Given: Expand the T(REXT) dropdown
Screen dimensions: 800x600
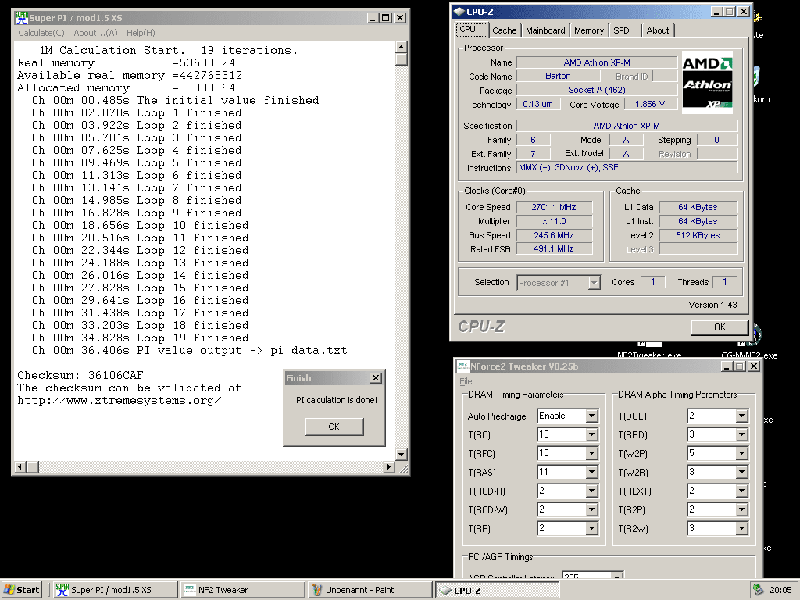Looking at the screenshot, I should (742, 491).
